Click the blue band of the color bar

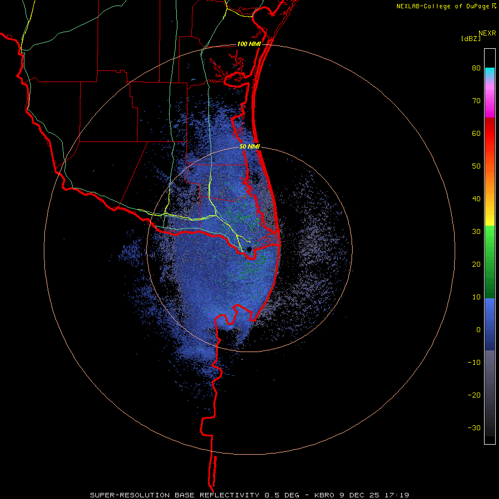[490, 324]
